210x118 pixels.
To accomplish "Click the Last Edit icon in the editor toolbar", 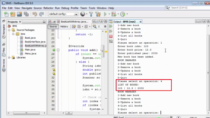I will (74, 27).
